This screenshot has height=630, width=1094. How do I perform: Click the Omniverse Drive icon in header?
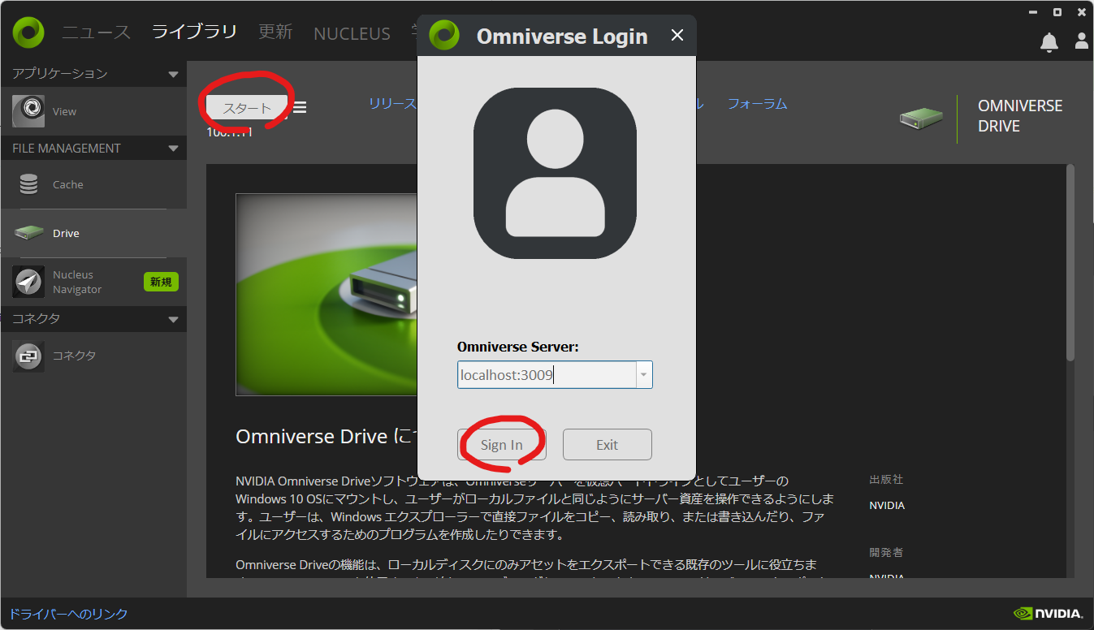pyautogui.click(x=921, y=119)
